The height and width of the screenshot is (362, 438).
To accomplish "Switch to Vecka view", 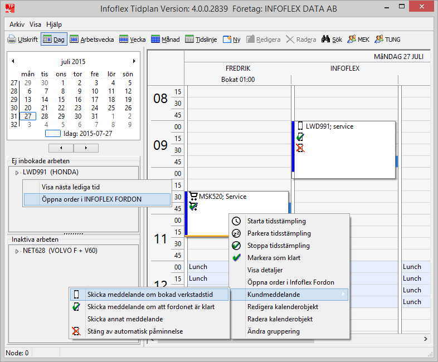I will click(132, 40).
